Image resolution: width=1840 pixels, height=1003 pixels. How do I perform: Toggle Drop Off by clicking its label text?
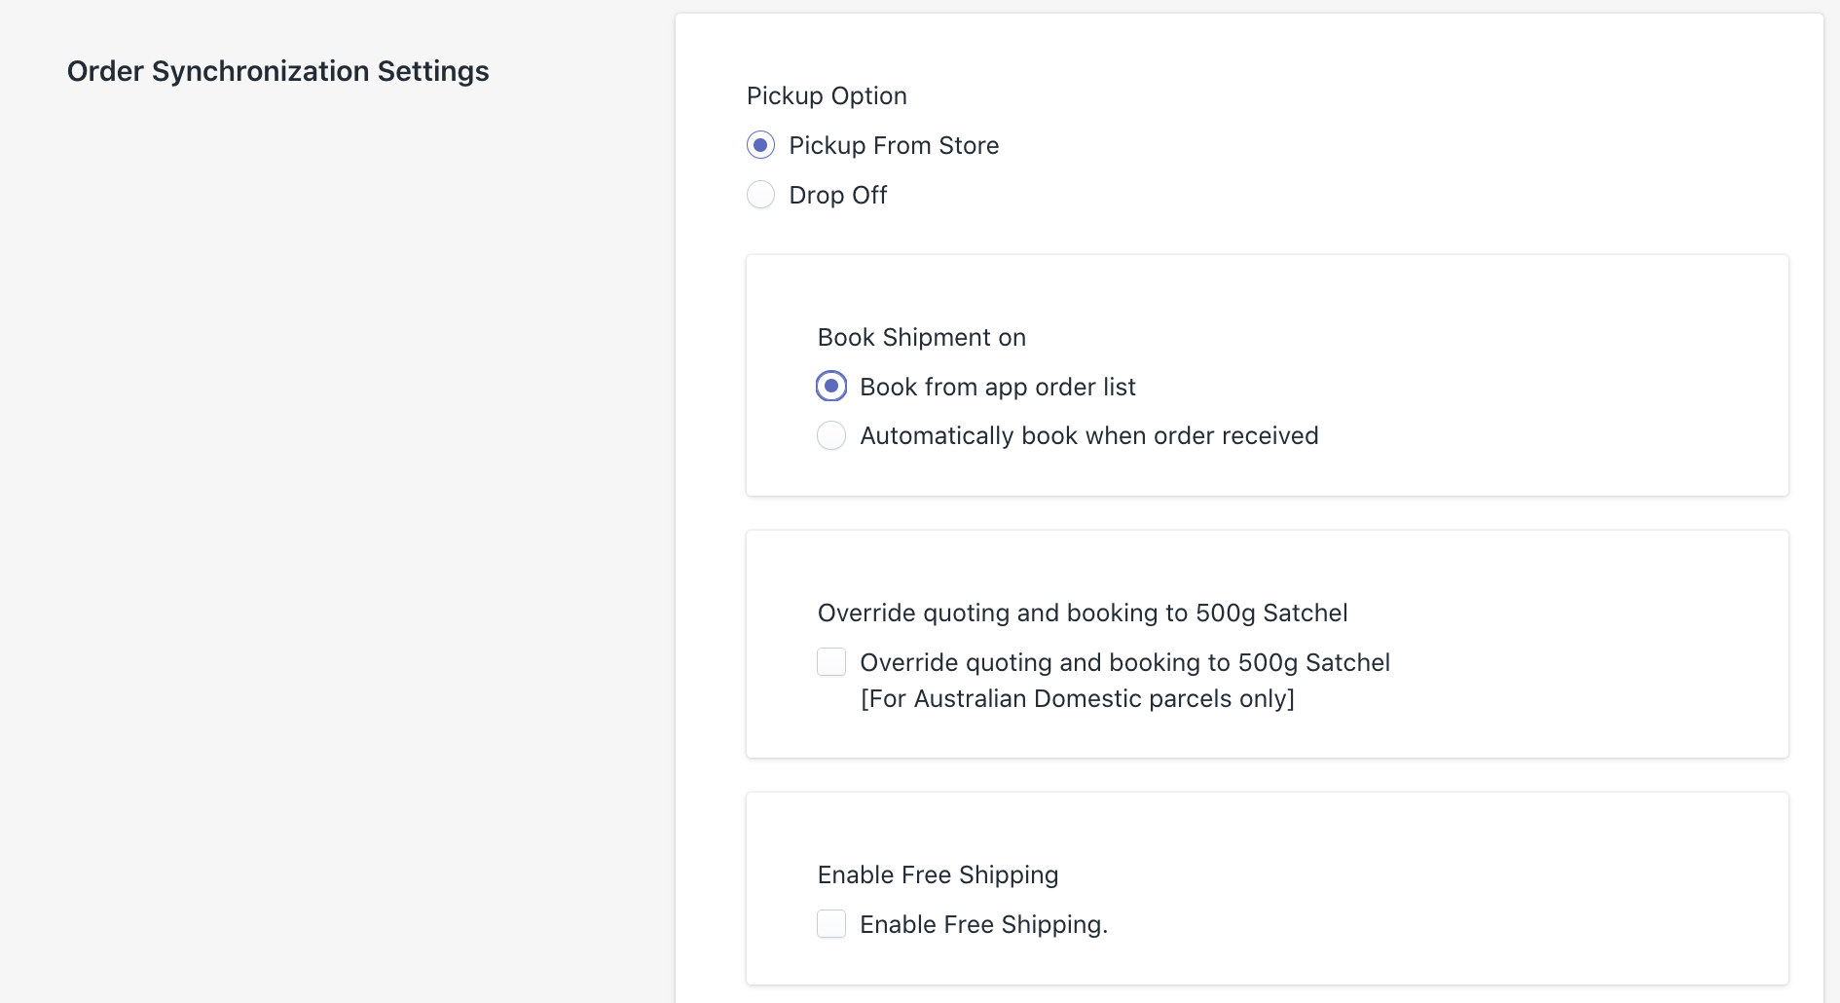[836, 195]
